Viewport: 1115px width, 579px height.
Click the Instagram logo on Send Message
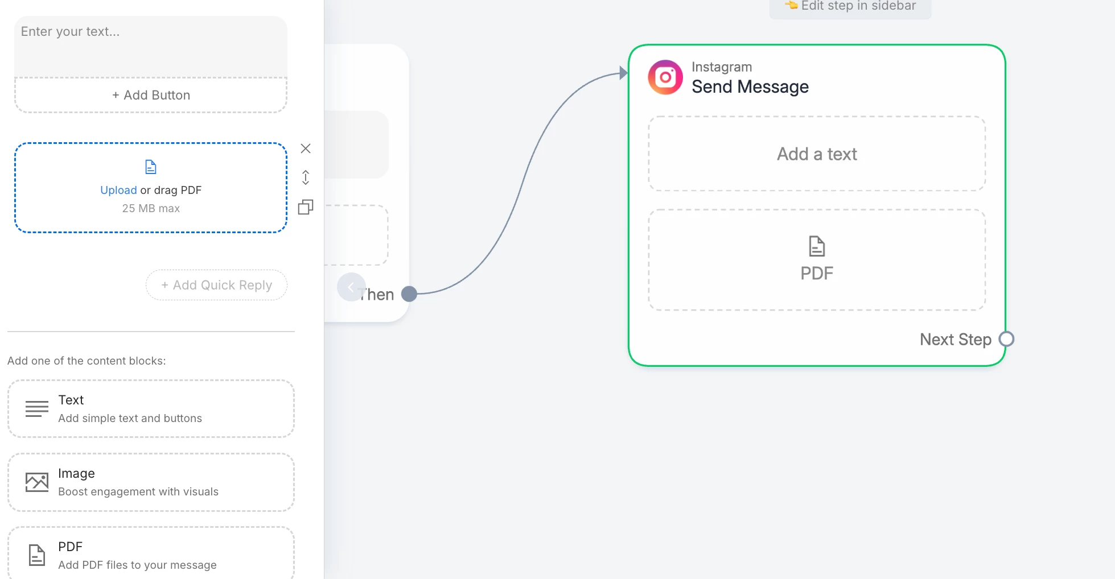665,77
